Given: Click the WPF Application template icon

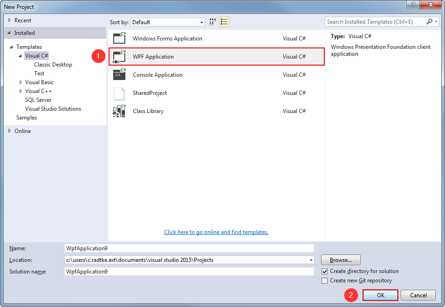Looking at the screenshot, I should tap(119, 57).
